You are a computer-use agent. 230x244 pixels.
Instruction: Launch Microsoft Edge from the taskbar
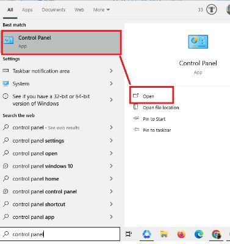coord(199,234)
